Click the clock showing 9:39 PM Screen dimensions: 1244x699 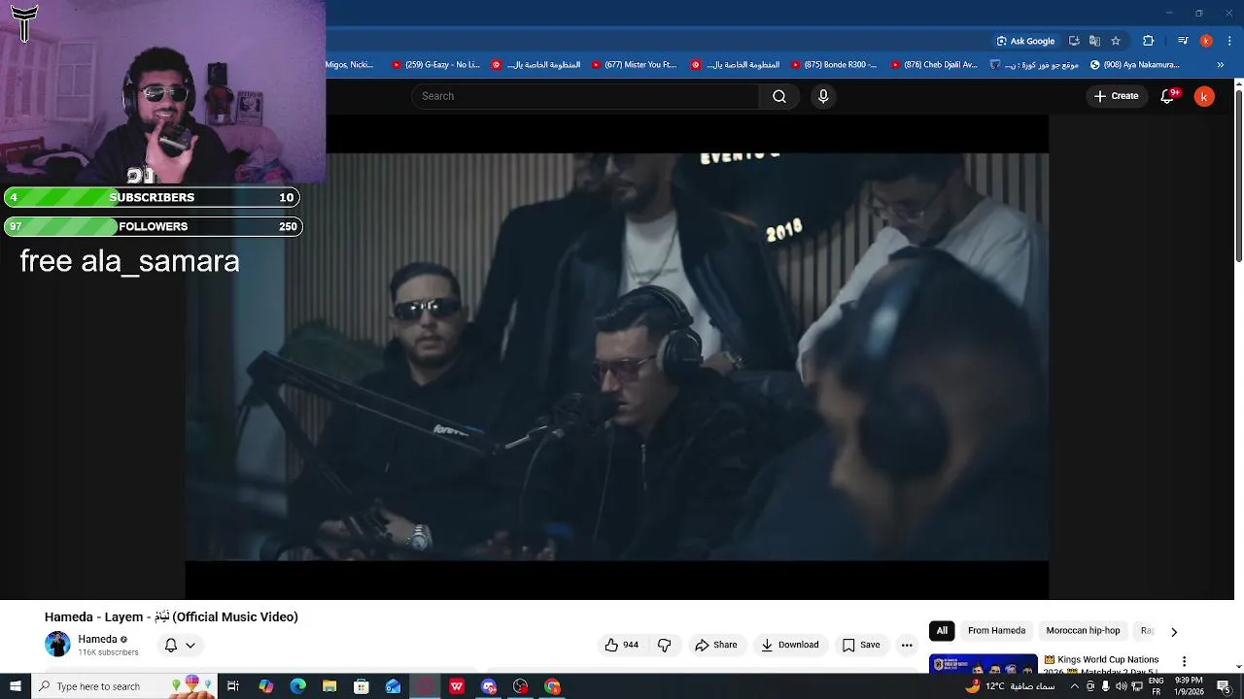click(1189, 686)
